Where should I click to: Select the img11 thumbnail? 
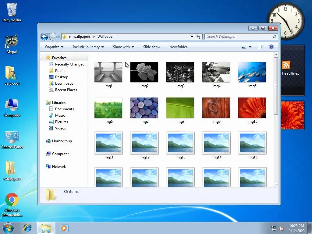click(108, 143)
